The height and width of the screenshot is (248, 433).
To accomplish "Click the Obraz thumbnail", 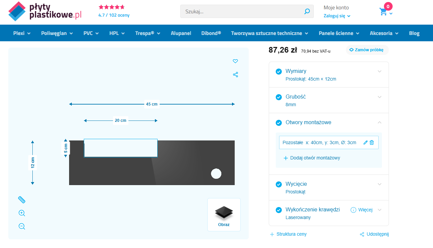I will tap(224, 215).
